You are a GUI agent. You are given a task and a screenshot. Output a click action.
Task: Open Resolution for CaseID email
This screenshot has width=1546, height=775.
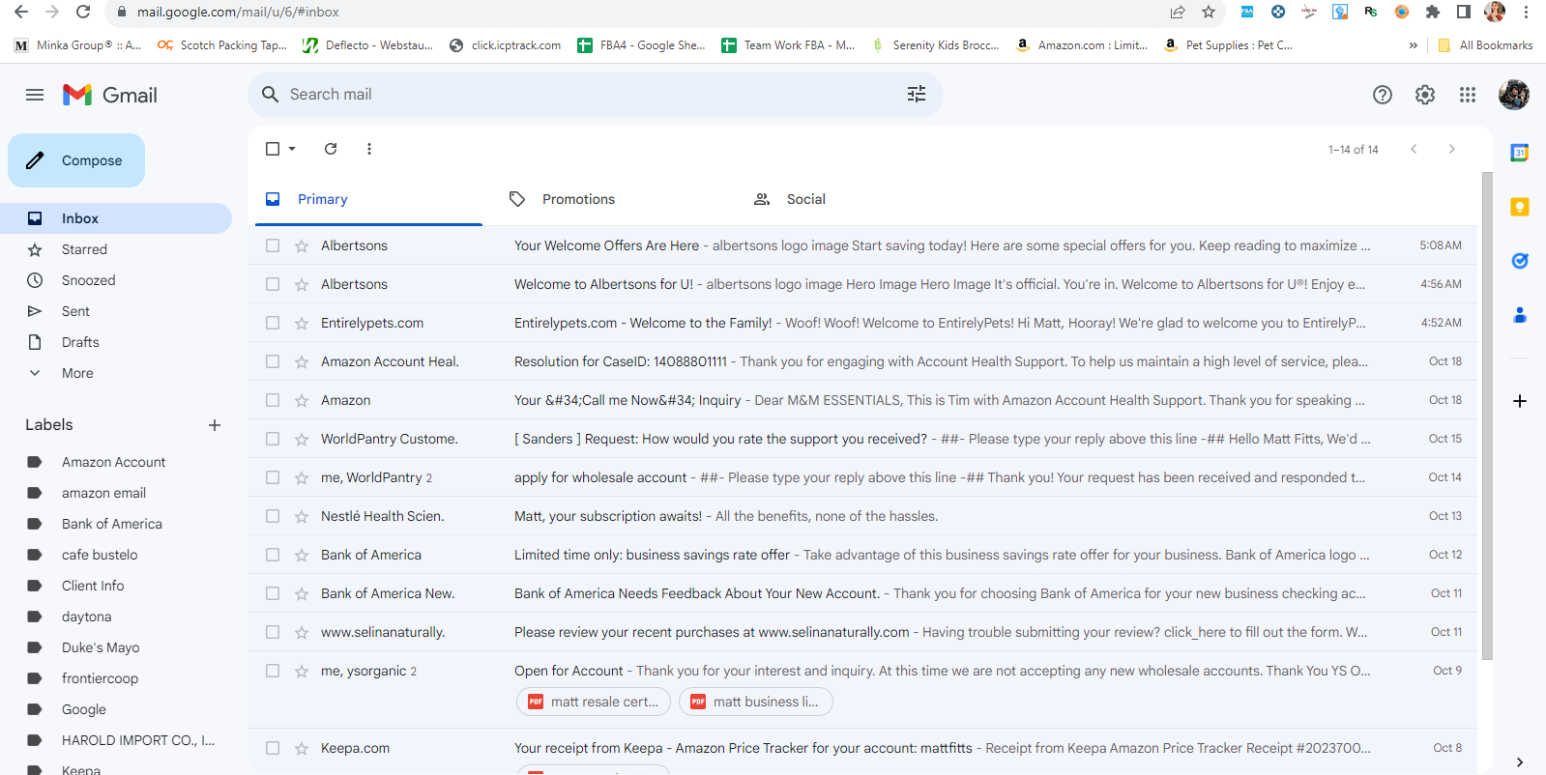point(862,361)
